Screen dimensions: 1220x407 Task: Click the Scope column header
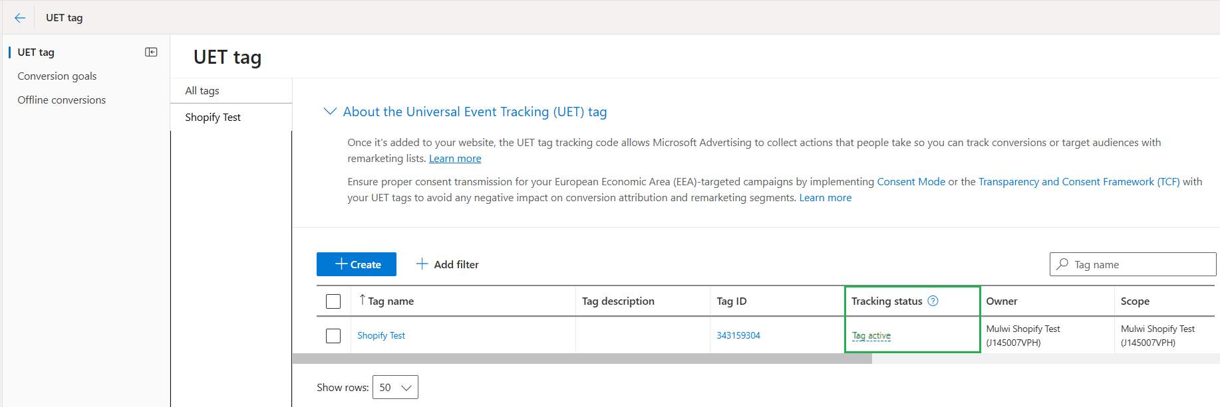[1135, 301]
